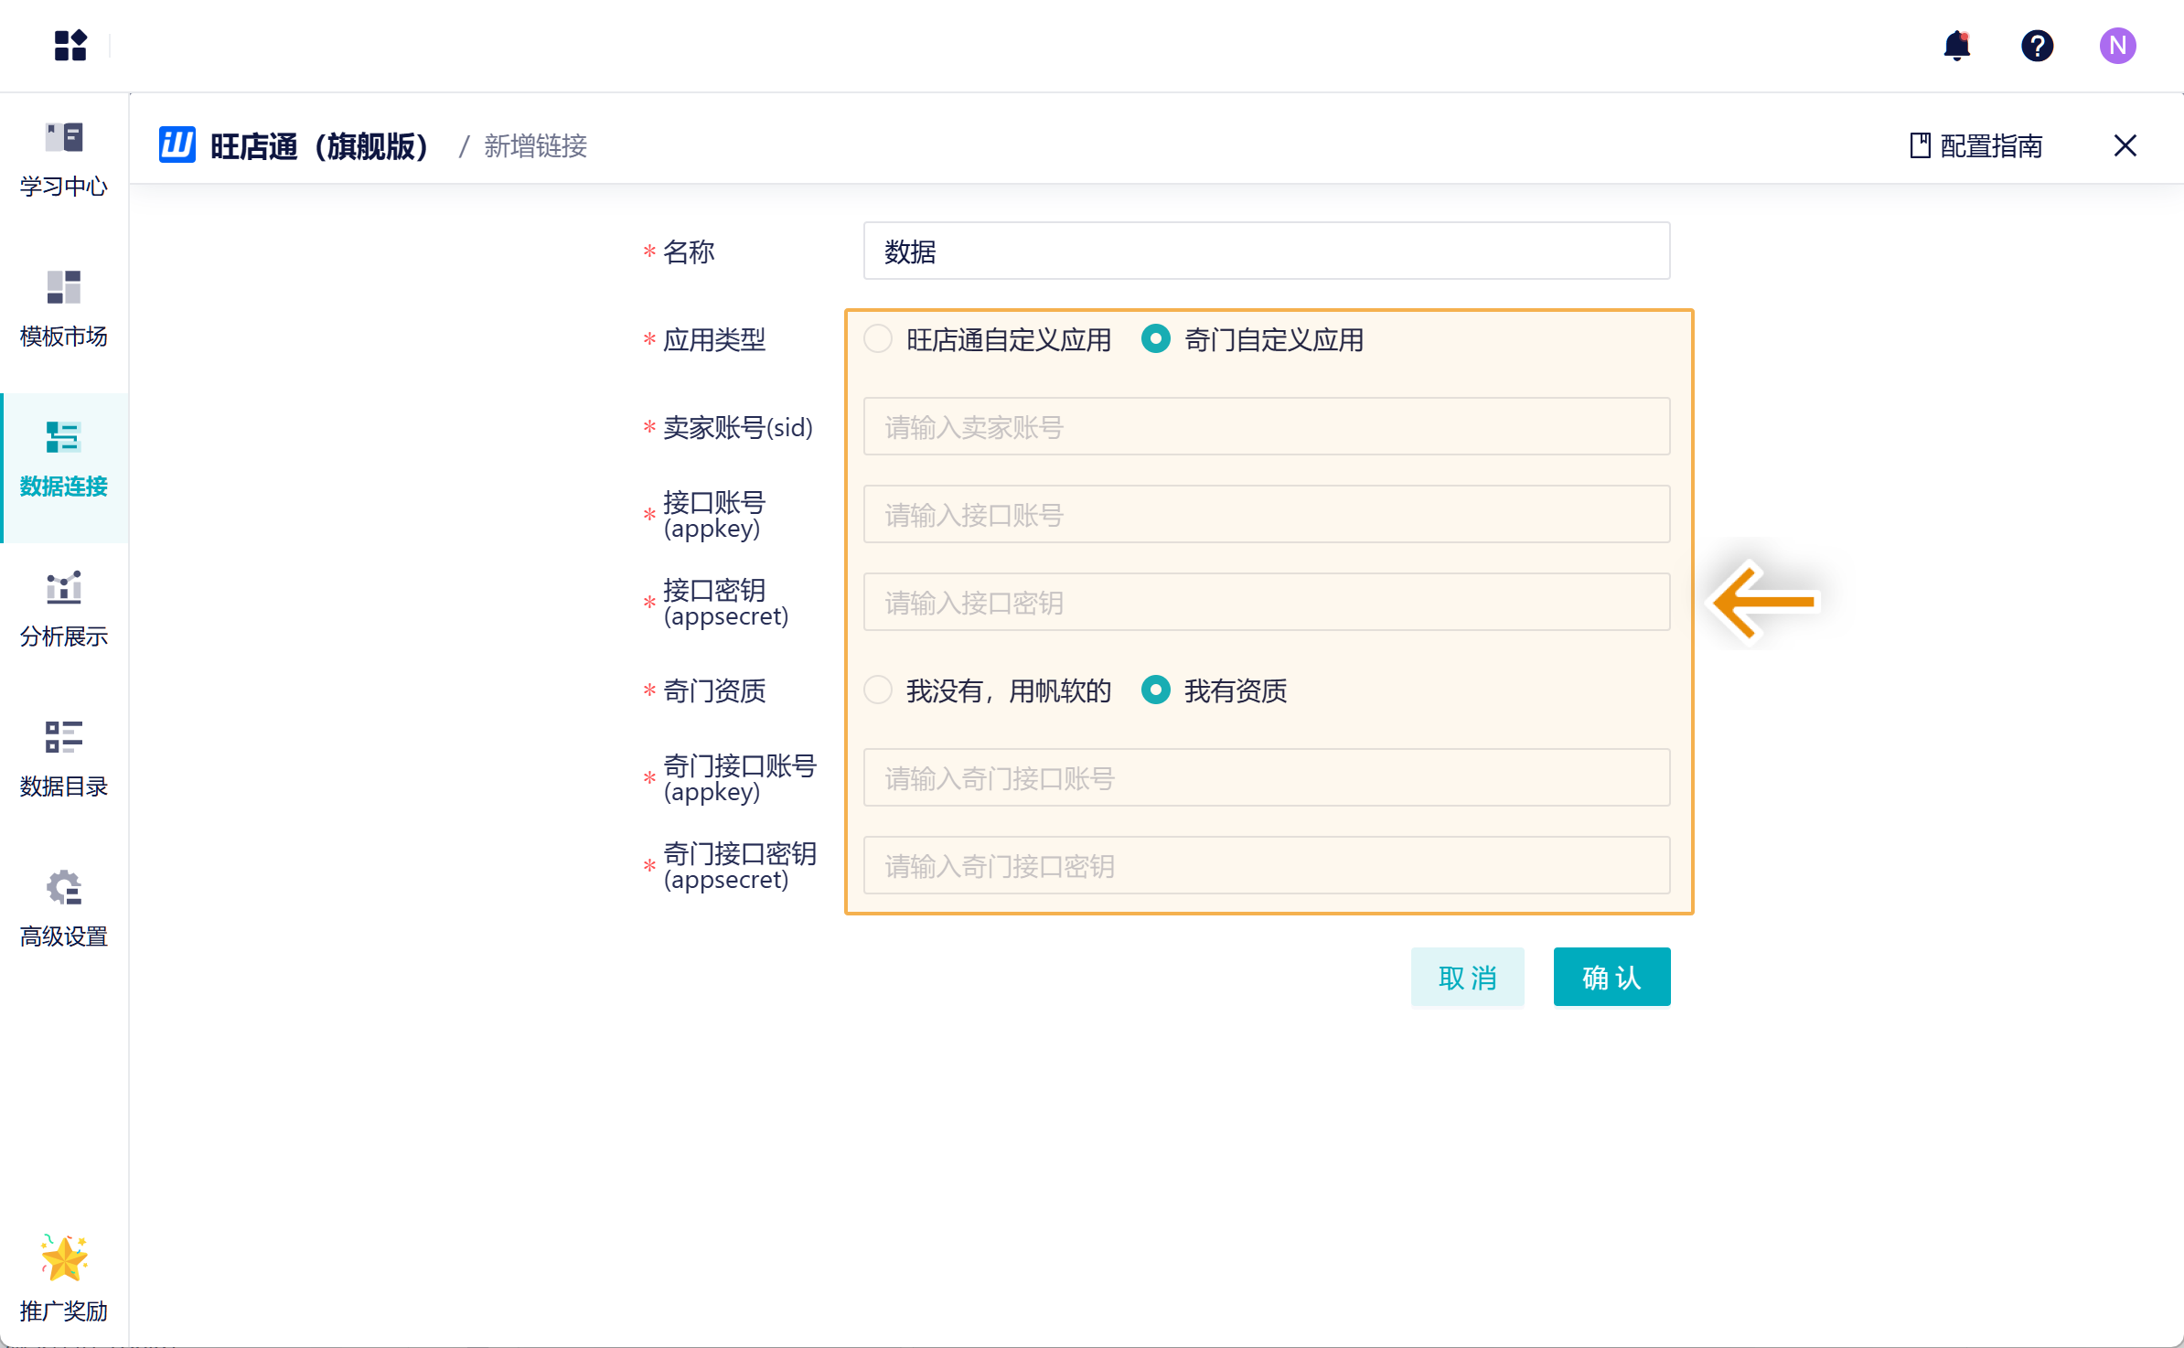Image resolution: width=2184 pixels, height=1348 pixels.
Task: Open 推广奖励 menu label
Action: [64, 1311]
